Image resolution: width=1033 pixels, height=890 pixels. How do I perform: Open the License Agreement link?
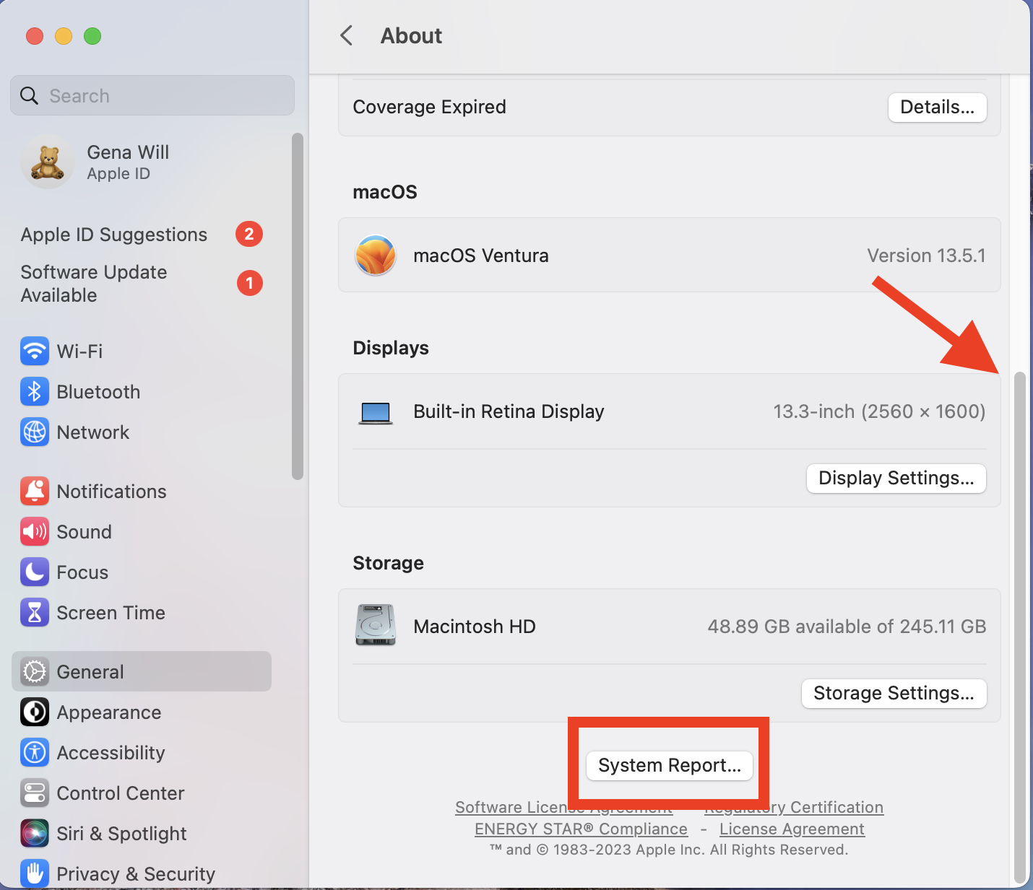coord(792,829)
